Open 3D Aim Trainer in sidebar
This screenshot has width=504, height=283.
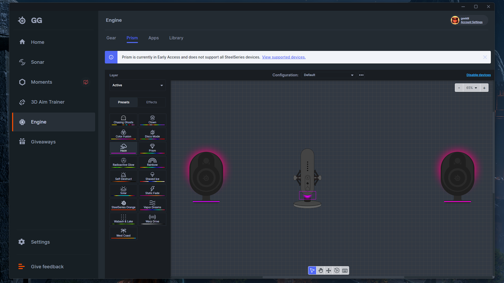point(54,102)
